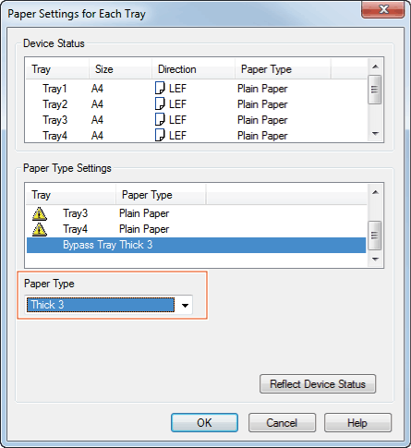
Task: Click Plain Paper next to Tray4 in Paper Type Settings
Action: coord(144,229)
